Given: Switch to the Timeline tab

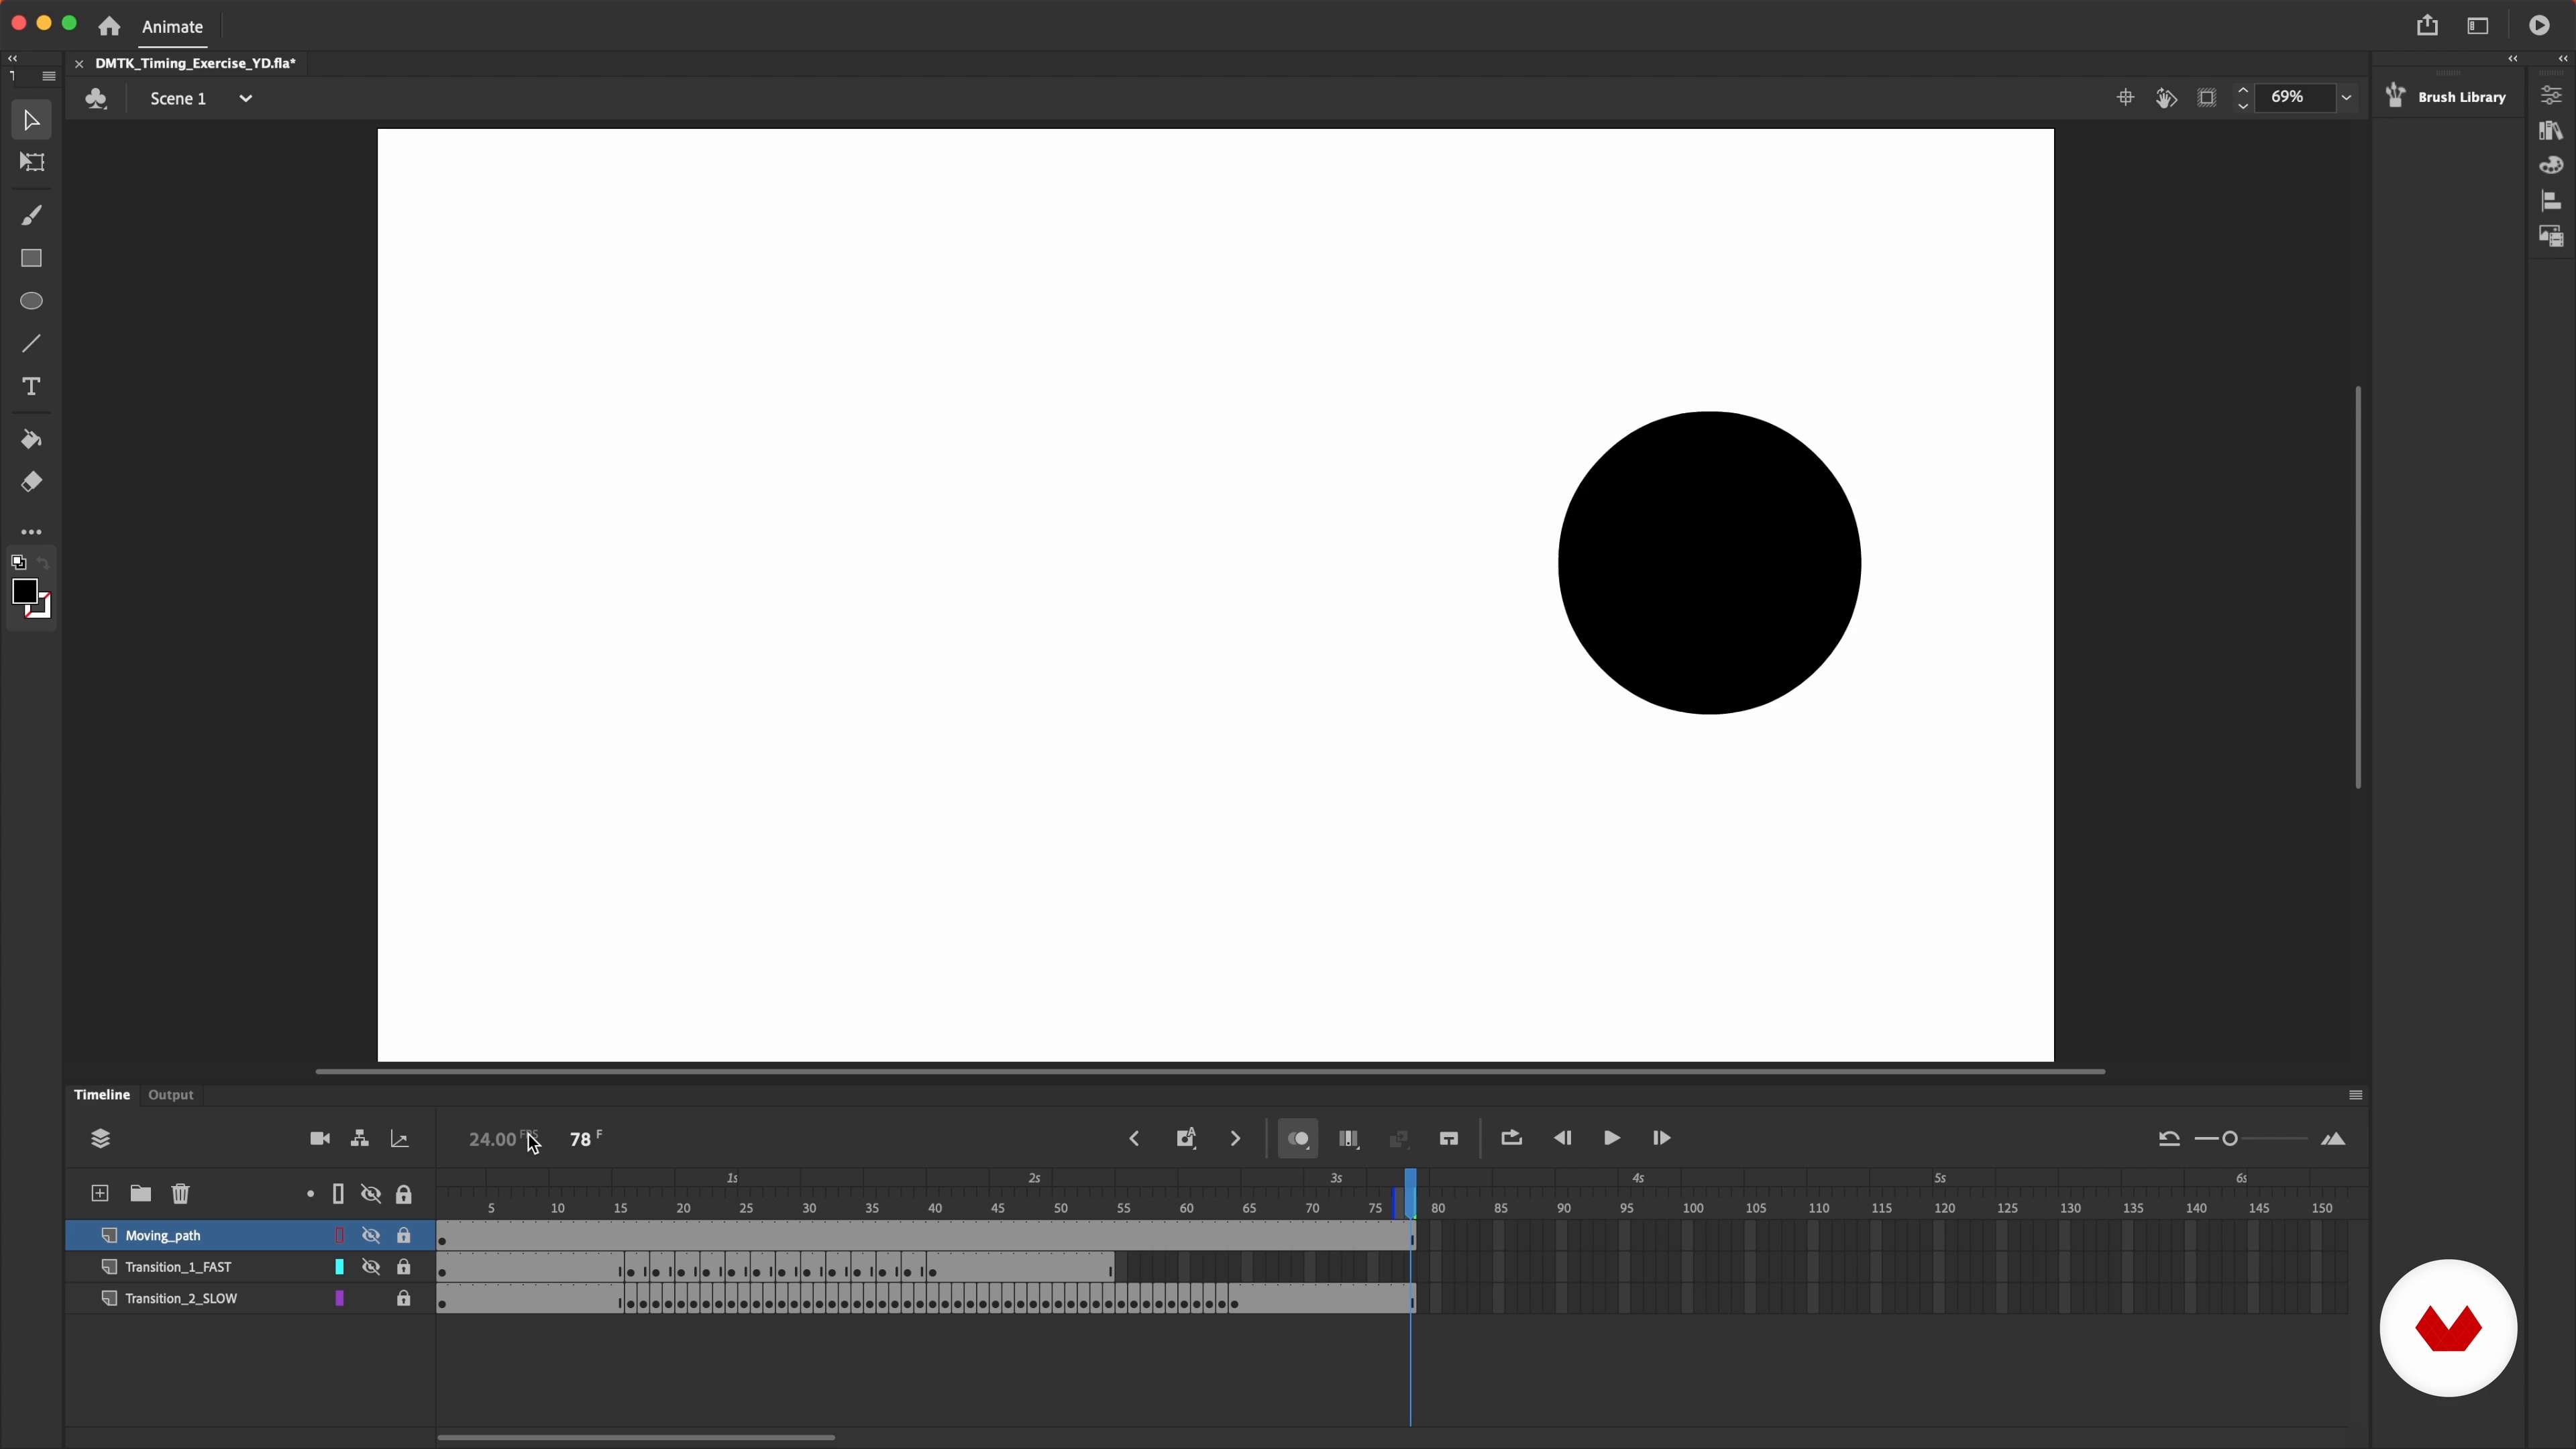Looking at the screenshot, I should point(102,1094).
